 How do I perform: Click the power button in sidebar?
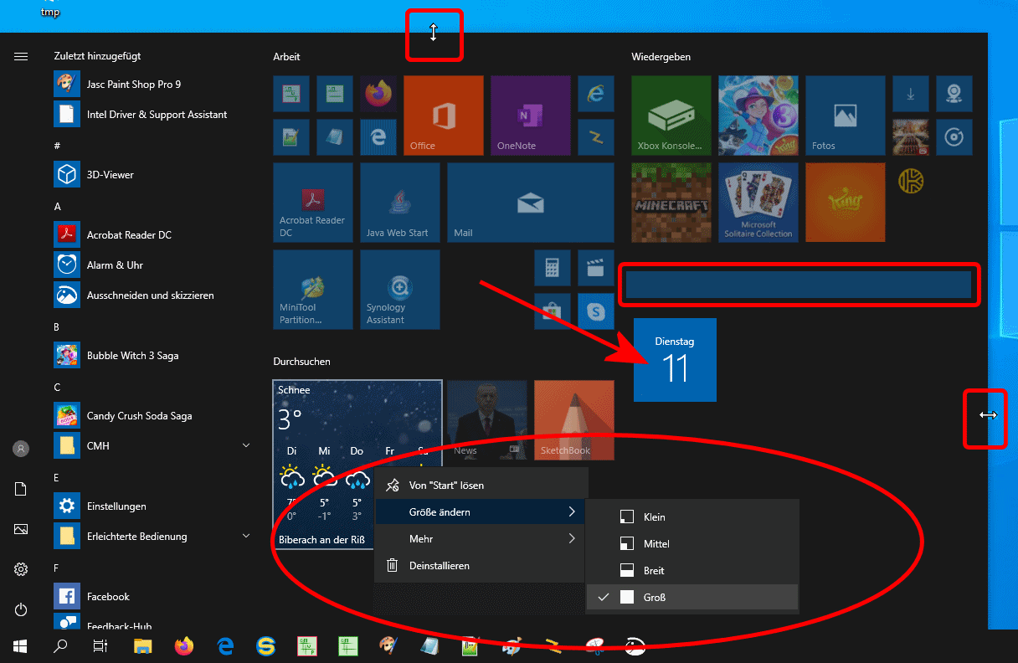point(21,610)
